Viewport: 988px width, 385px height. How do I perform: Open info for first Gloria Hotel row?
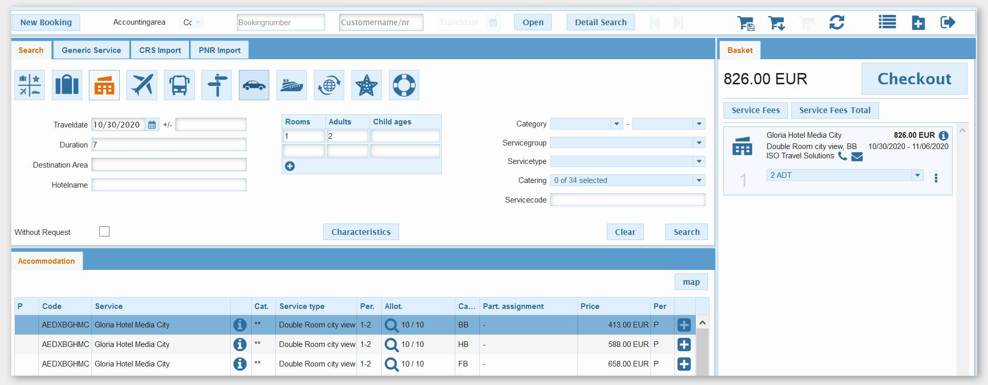[239, 325]
